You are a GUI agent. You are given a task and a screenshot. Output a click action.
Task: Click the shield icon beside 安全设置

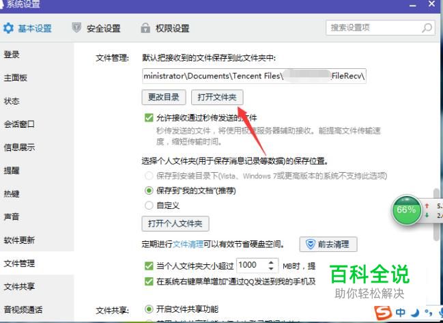76,28
